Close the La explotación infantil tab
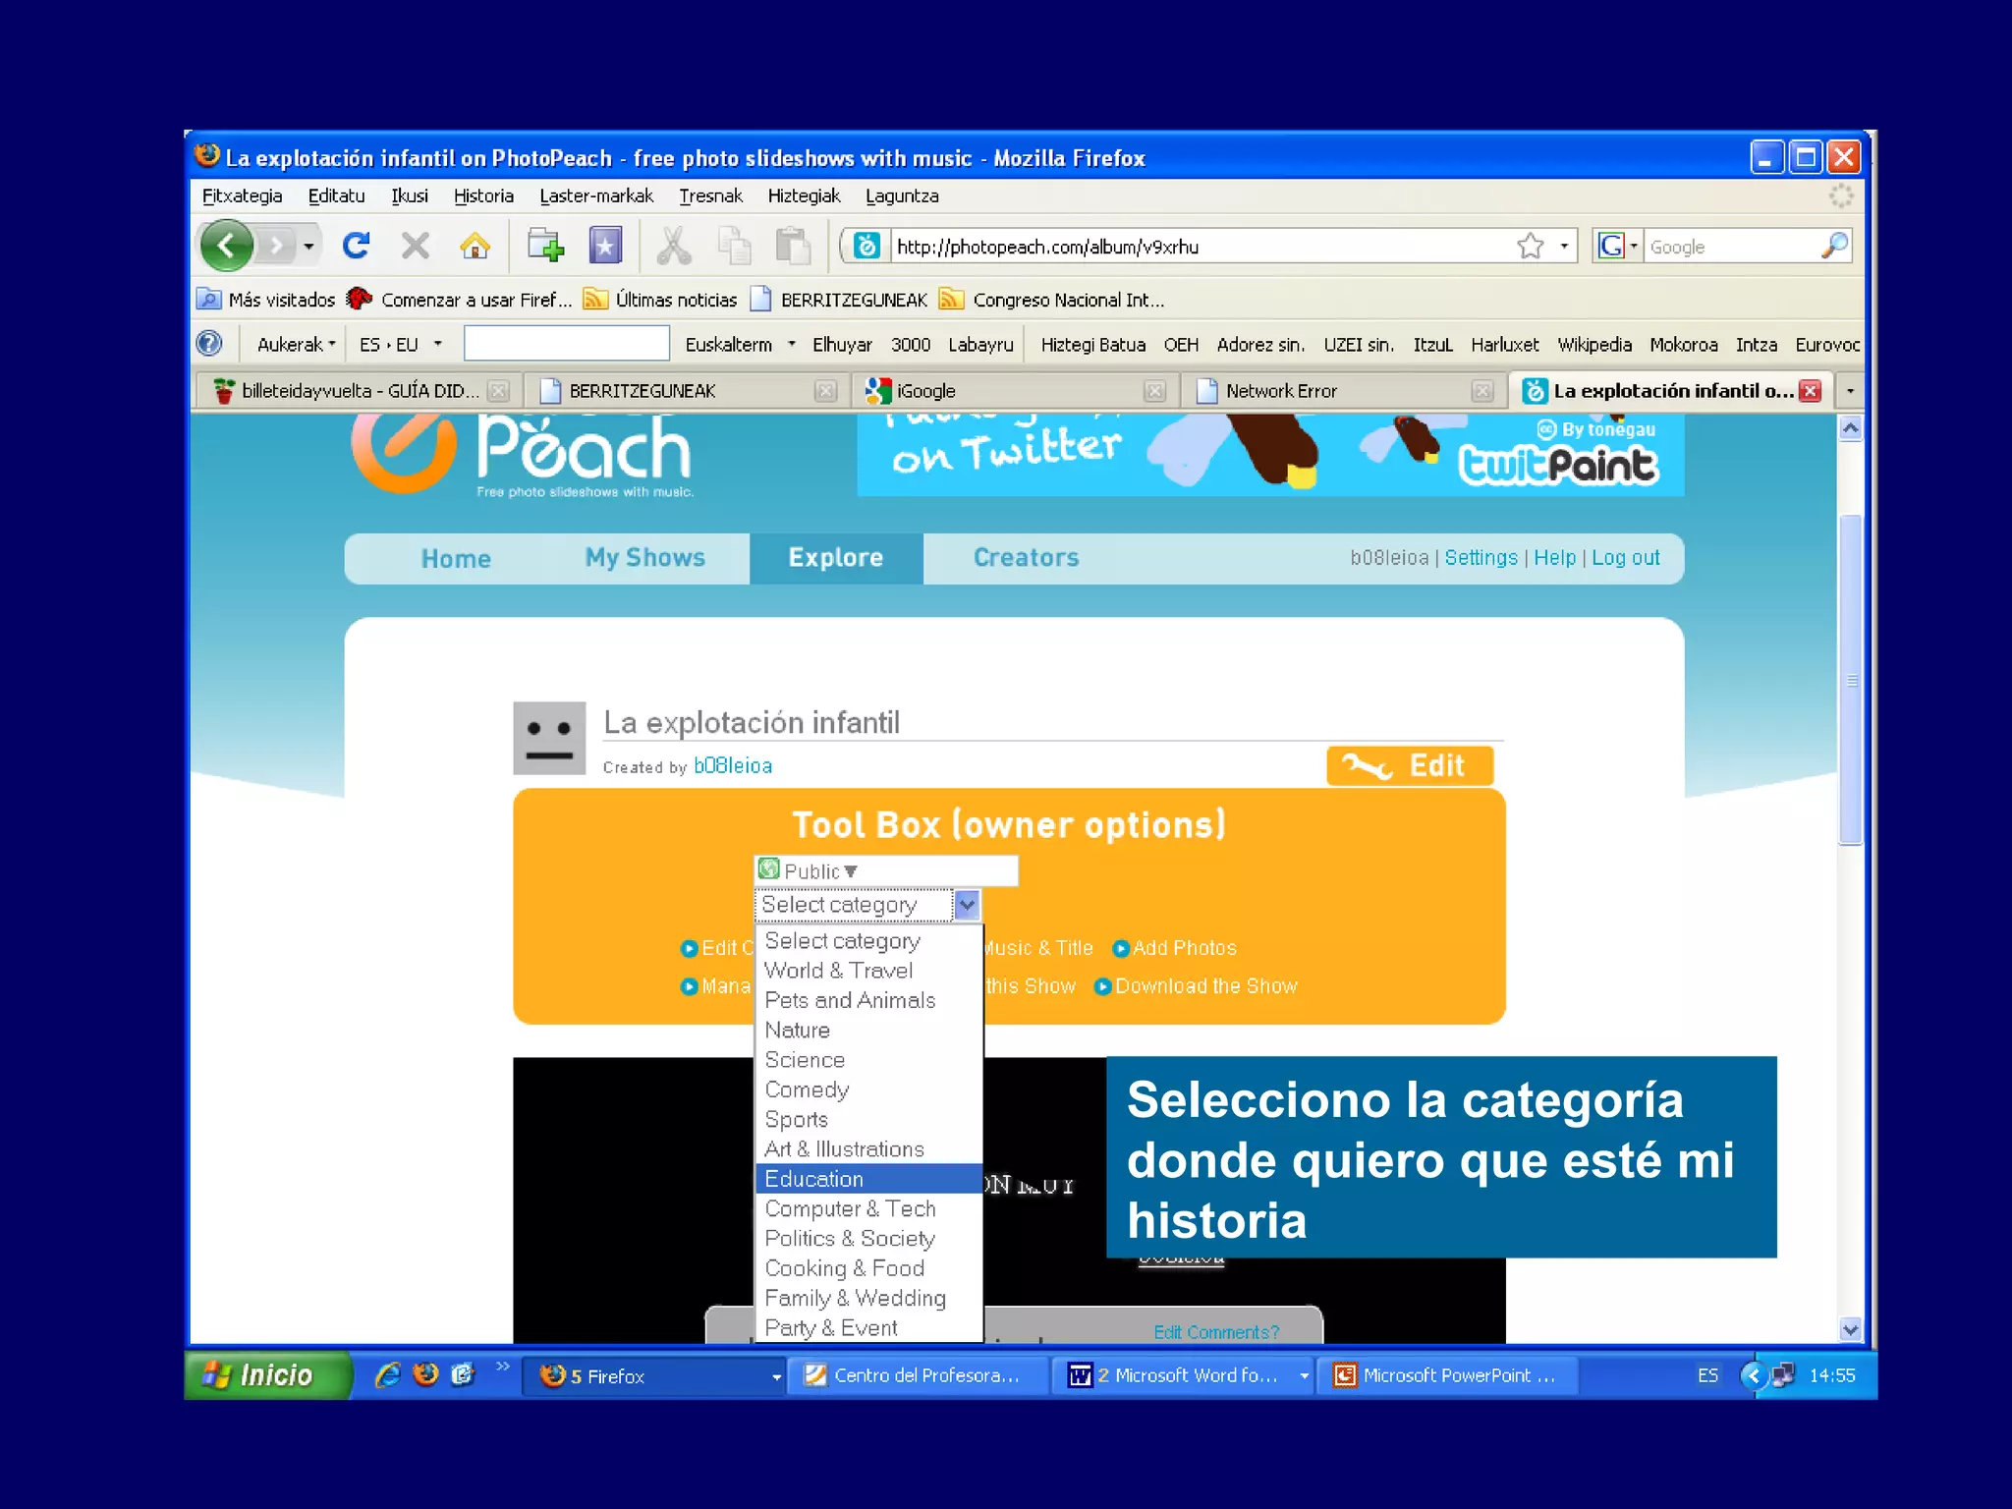The width and height of the screenshot is (2012, 1509). 1811,391
